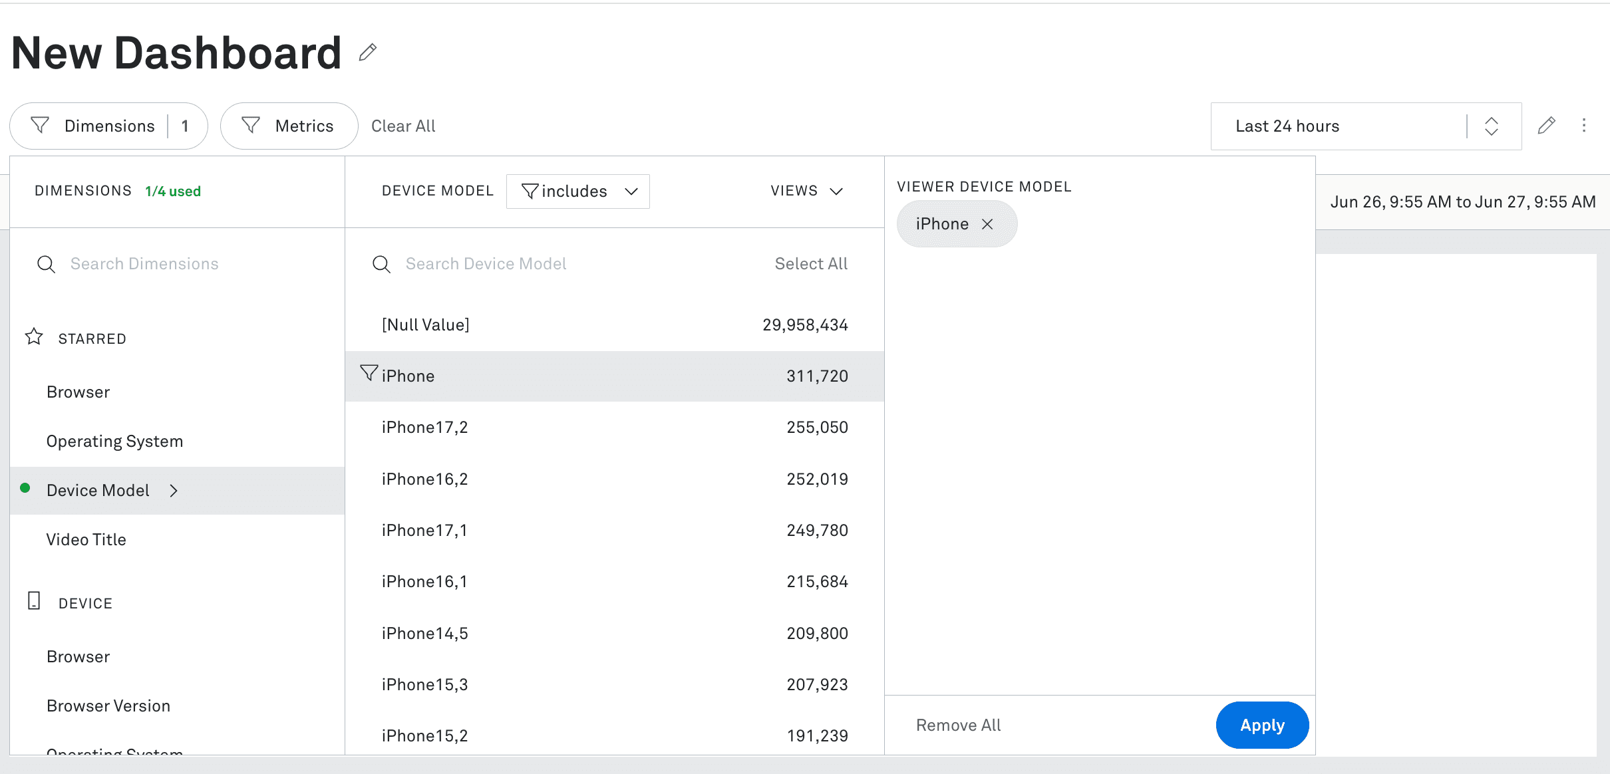The width and height of the screenshot is (1610, 774).
Task: Open the VIEWS sort dropdown
Action: [x=806, y=192]
